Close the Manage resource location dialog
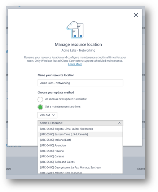Image resolution: width=158 pixels, height=192 pixels. pyautogui.click(x=136, y=15)
